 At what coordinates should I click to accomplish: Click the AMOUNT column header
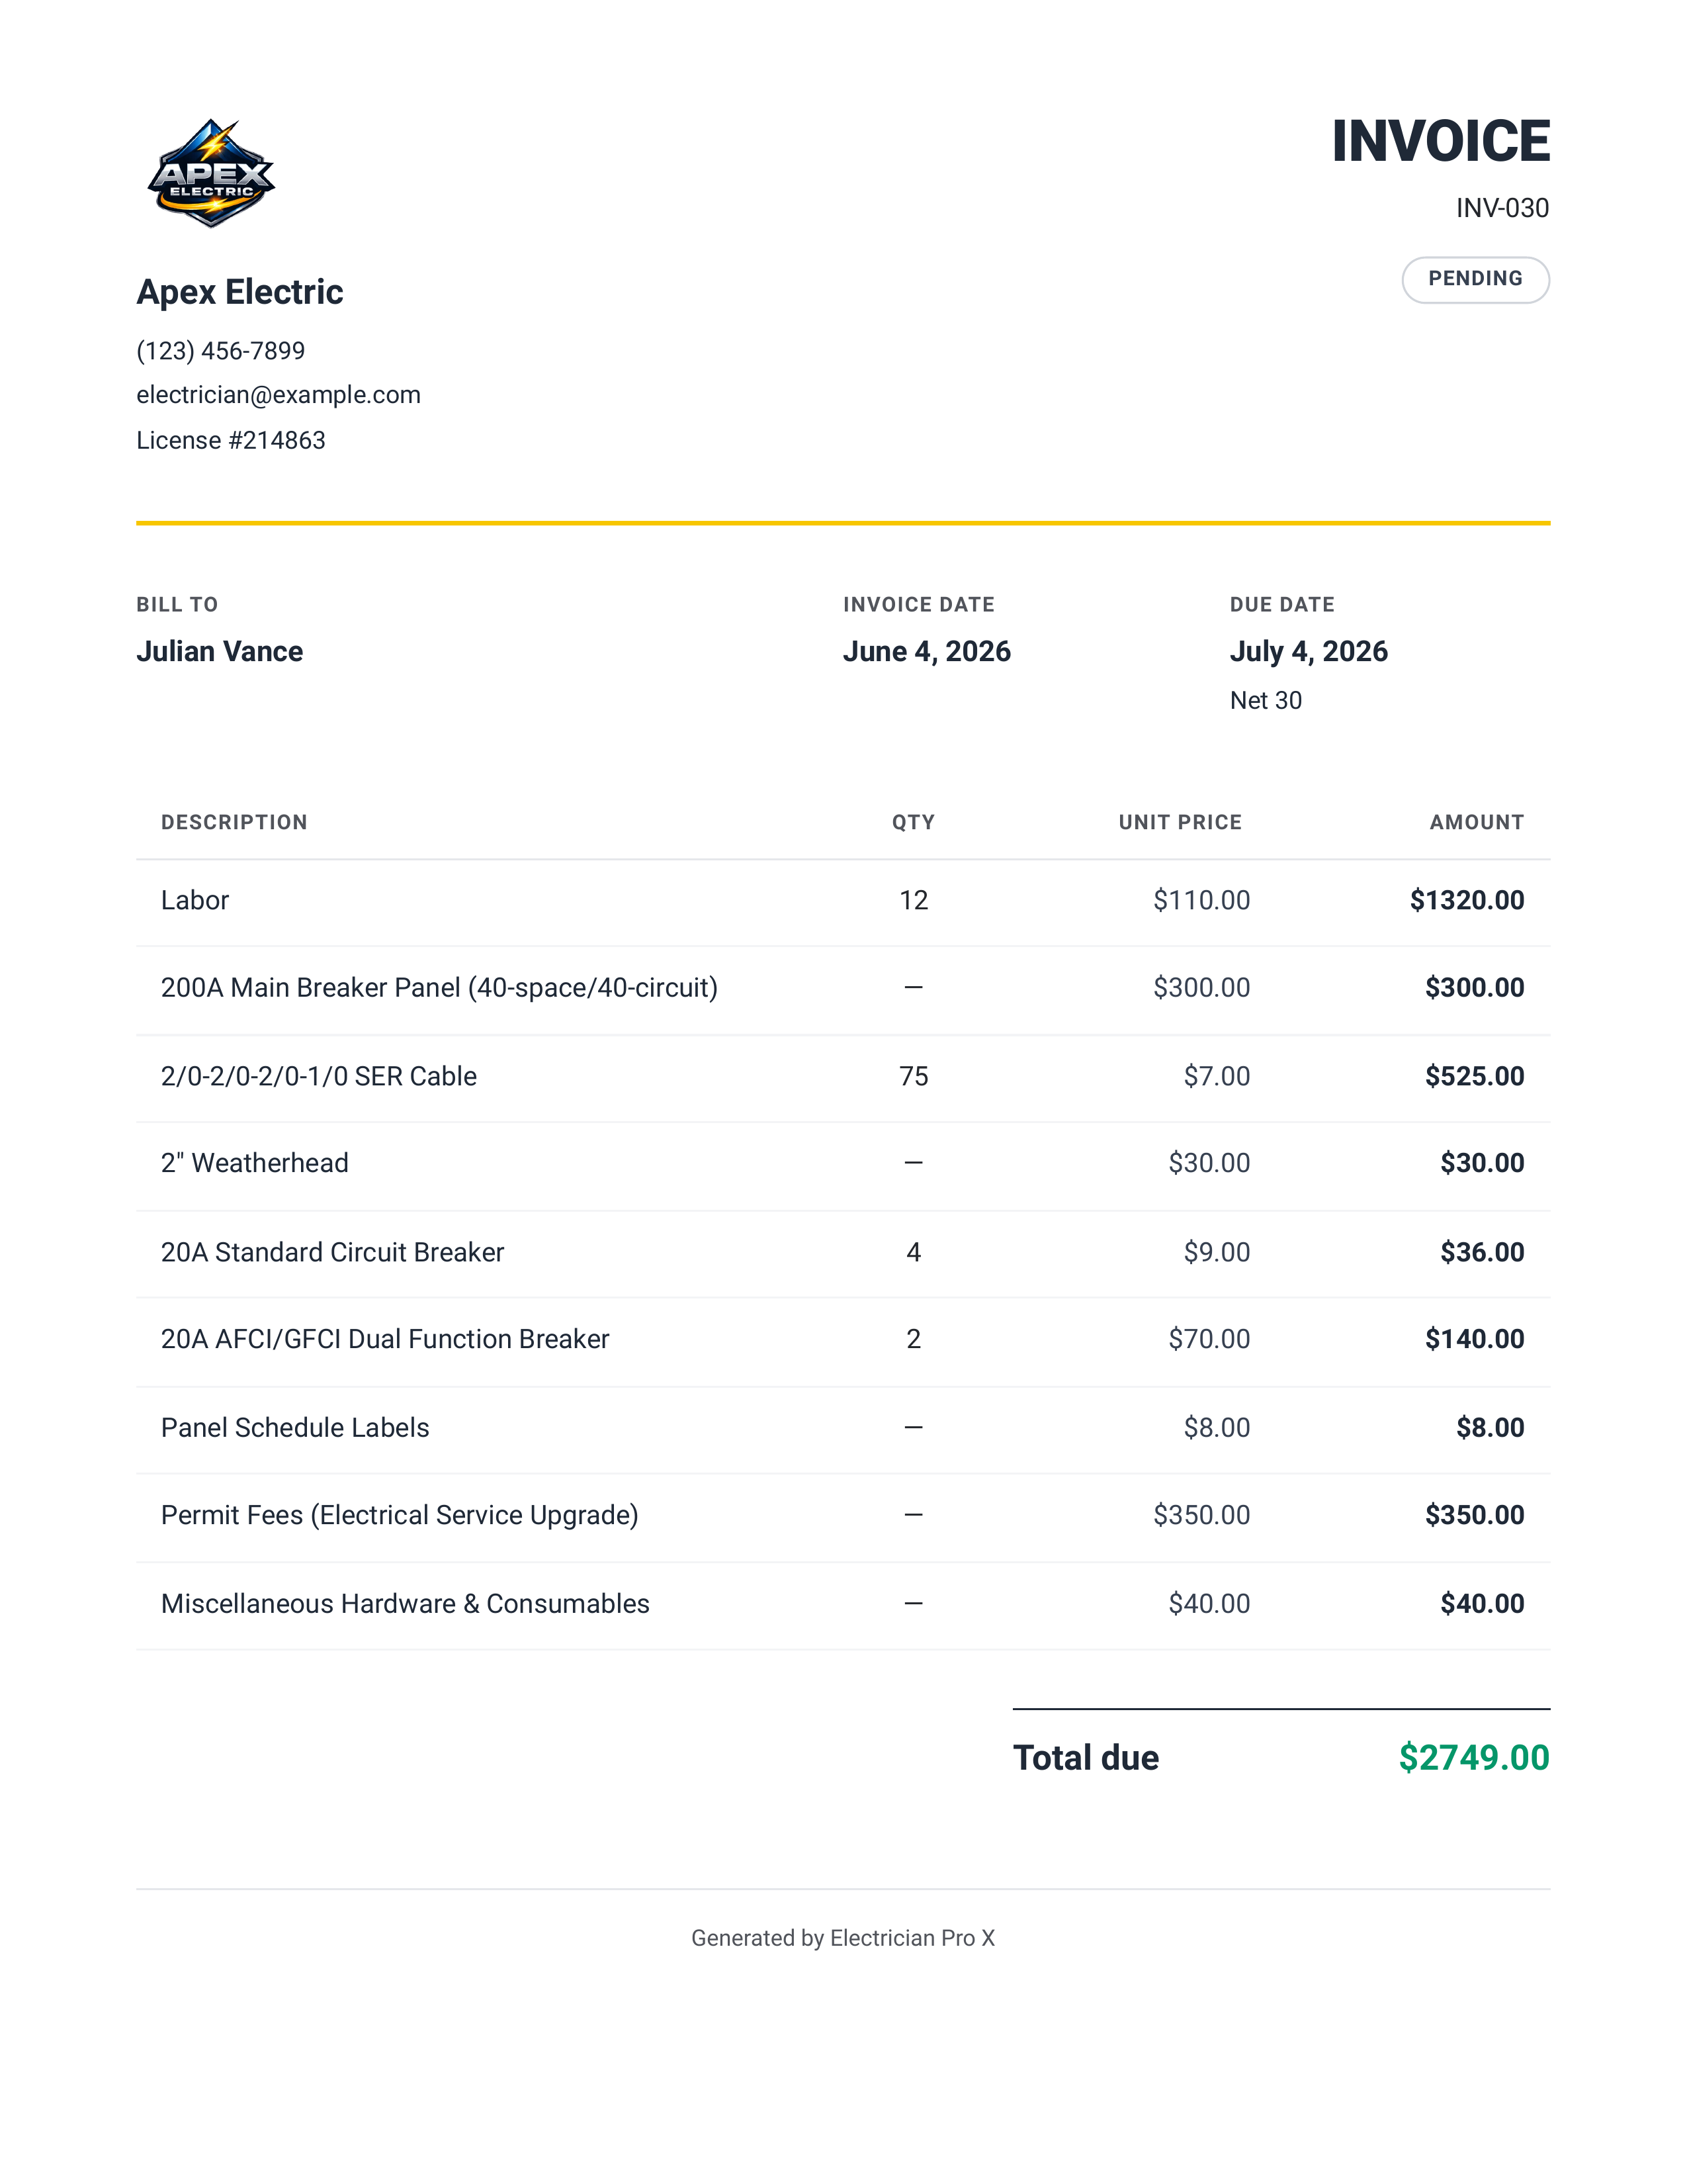coord(1476,822)
